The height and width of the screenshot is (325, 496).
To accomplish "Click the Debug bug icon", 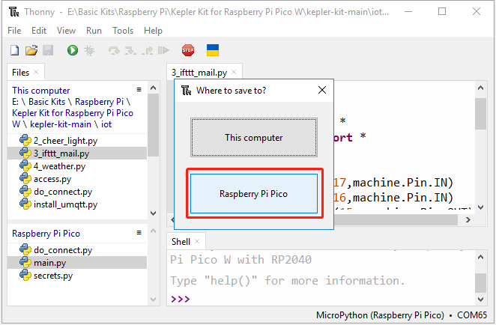I will pos(89,50).
